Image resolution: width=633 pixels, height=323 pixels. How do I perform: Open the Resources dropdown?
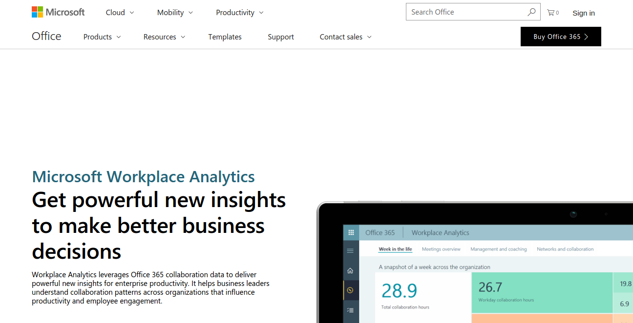pos(164,37)
